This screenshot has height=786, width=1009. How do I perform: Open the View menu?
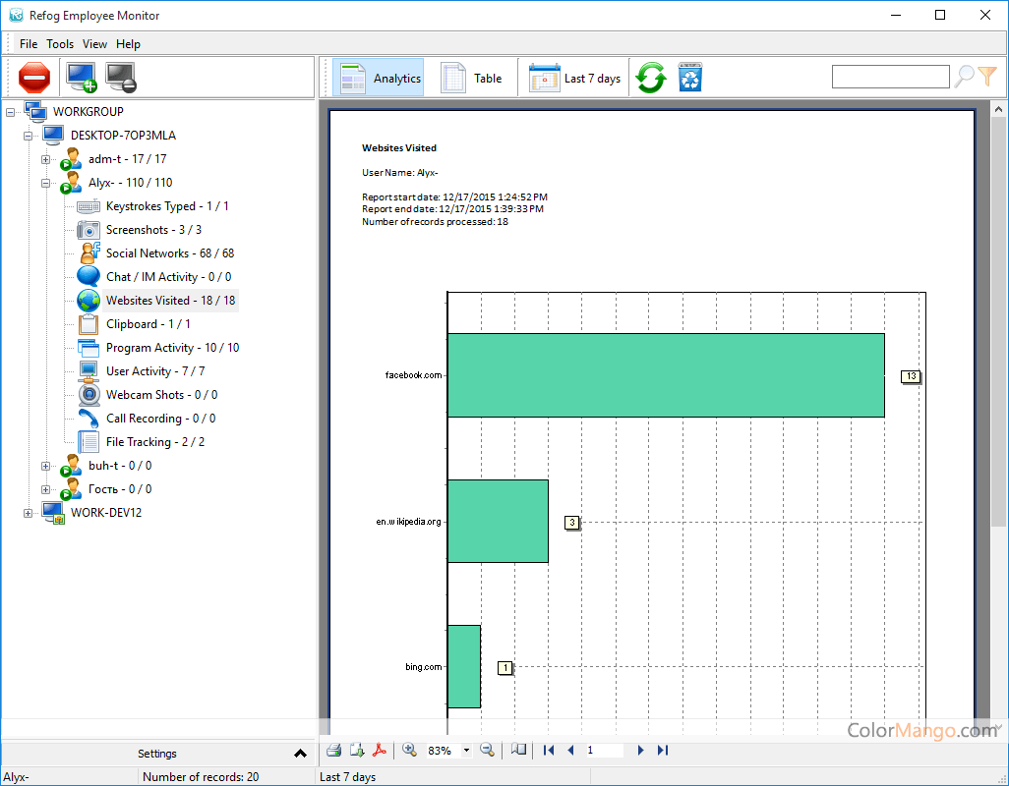coord(94,44)
